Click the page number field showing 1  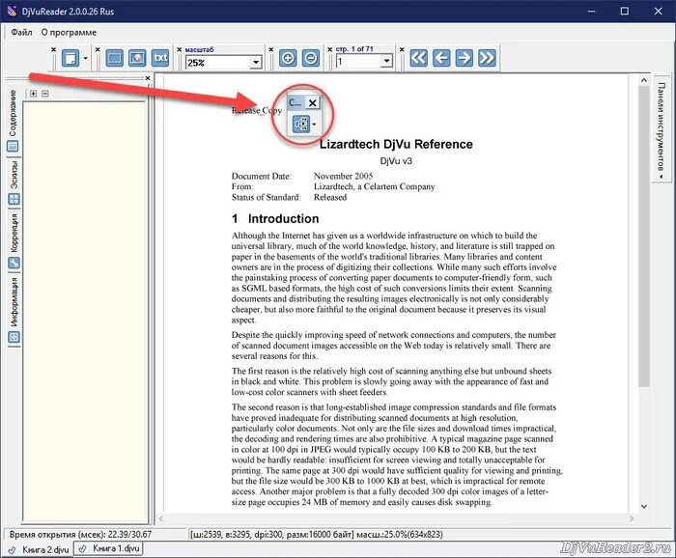358,61
